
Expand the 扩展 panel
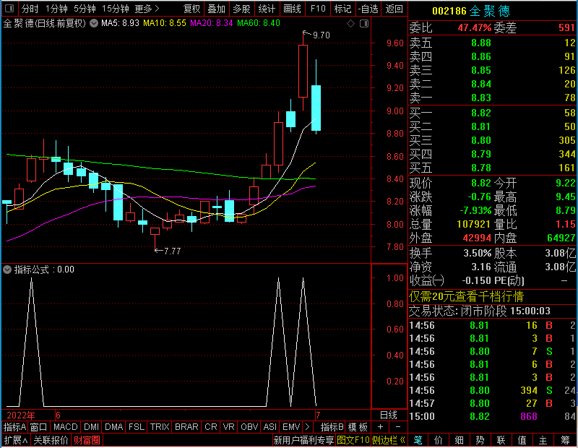pyautogui.click(x=16, y=440)
